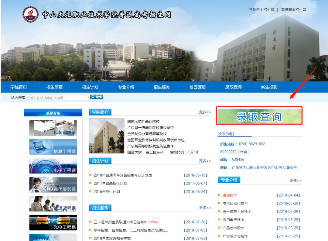Click the 系部介绍 sidebar header
328x241 pixels.
53,113
